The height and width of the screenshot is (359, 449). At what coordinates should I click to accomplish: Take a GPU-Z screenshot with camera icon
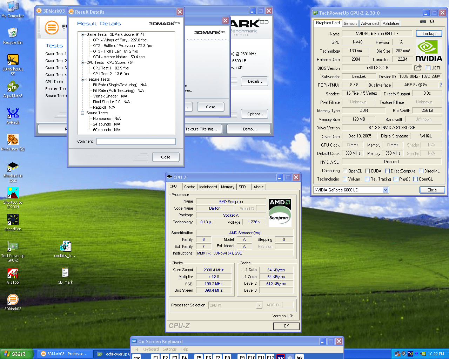[x=423, y=22]
